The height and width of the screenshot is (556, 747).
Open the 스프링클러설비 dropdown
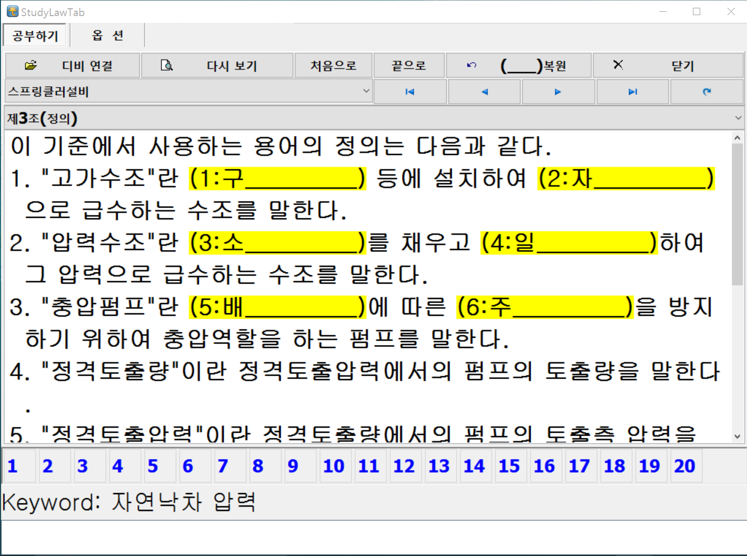point(189,92)
